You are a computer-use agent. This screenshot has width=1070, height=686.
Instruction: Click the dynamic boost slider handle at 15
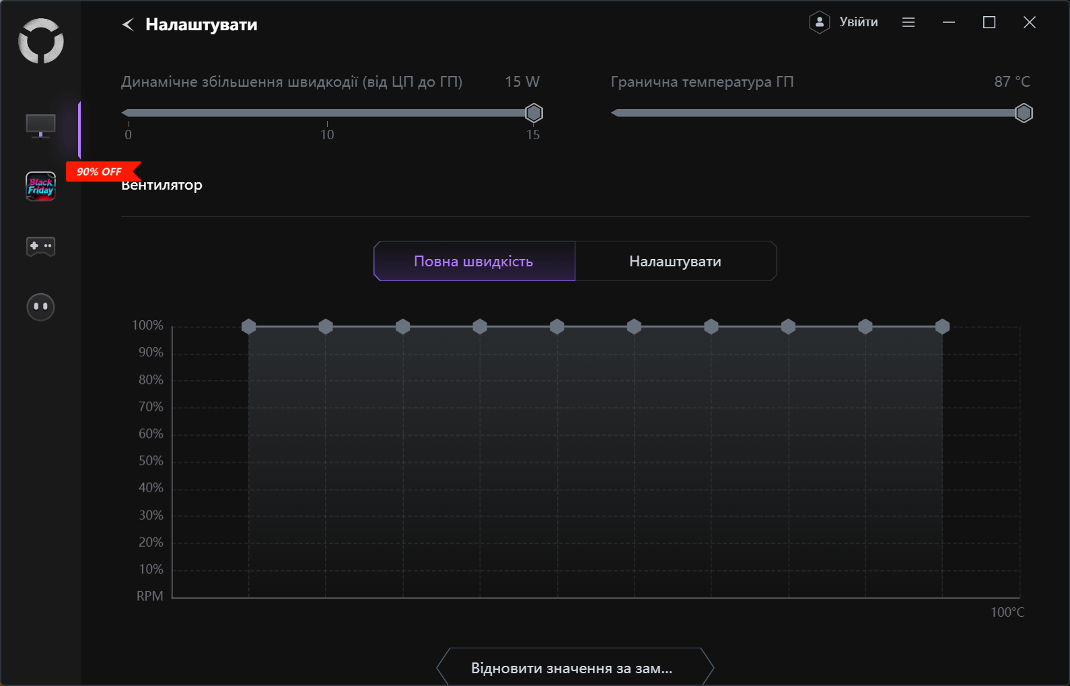click(534, 113)
